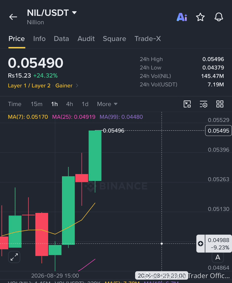Viewport: 232px width, 283px height.
Task: Open the Layer 1 / Layer 2 tag
Action: coord(29,85)
